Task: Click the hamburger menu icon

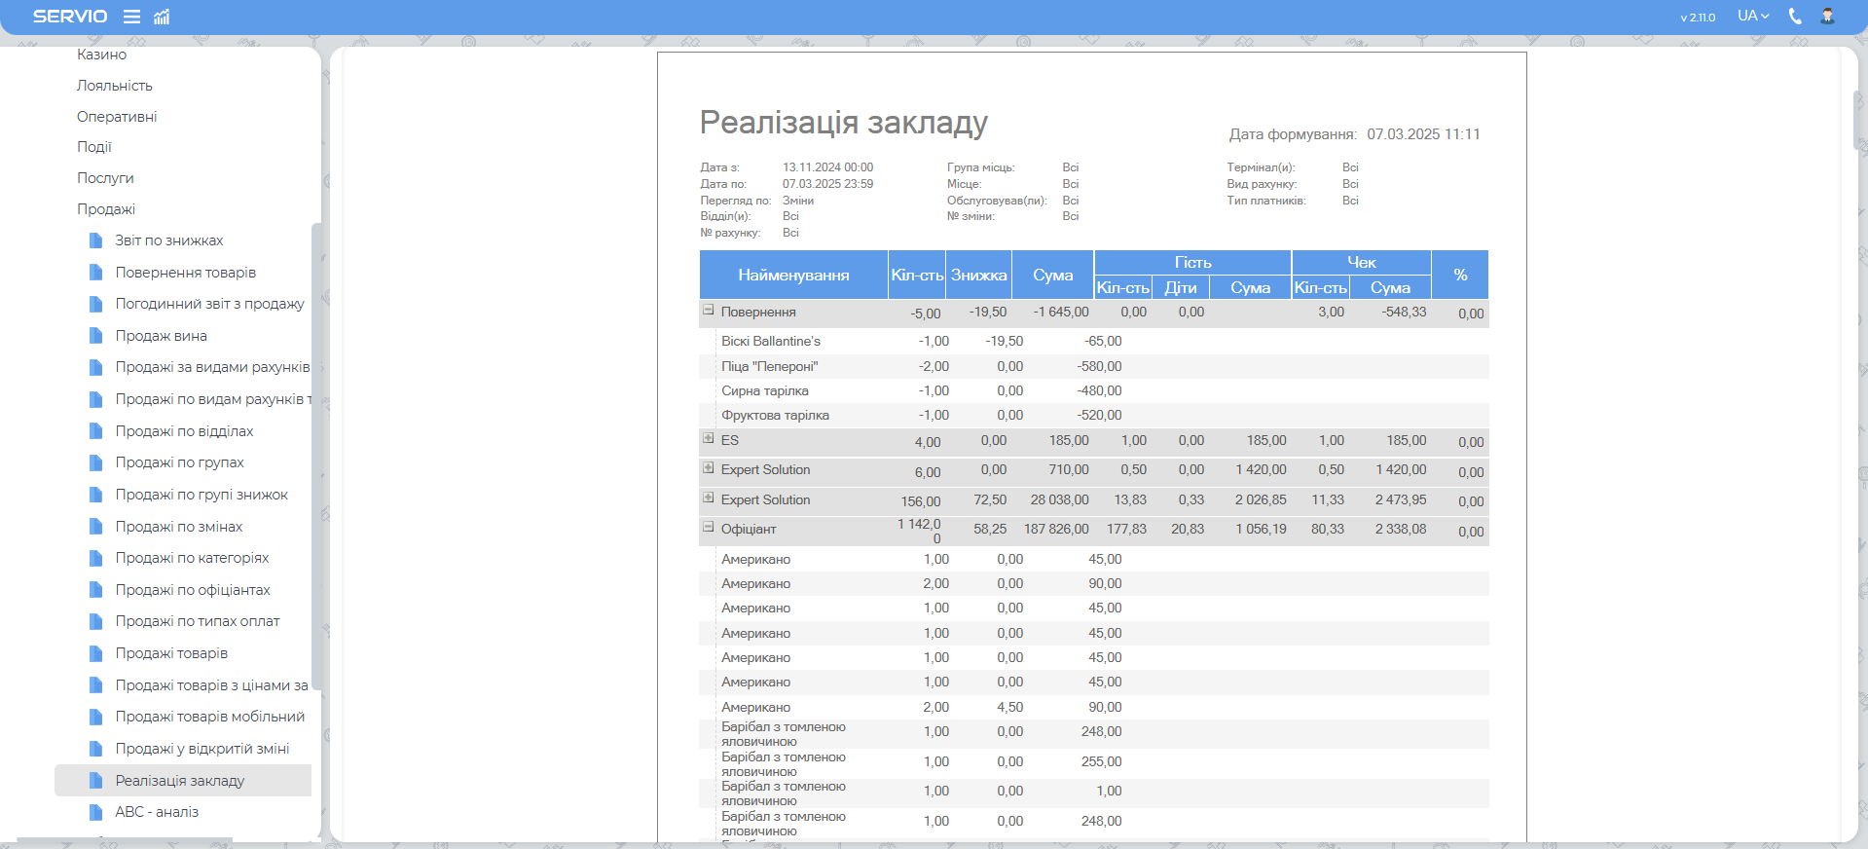Action: (x=131, y=17)
